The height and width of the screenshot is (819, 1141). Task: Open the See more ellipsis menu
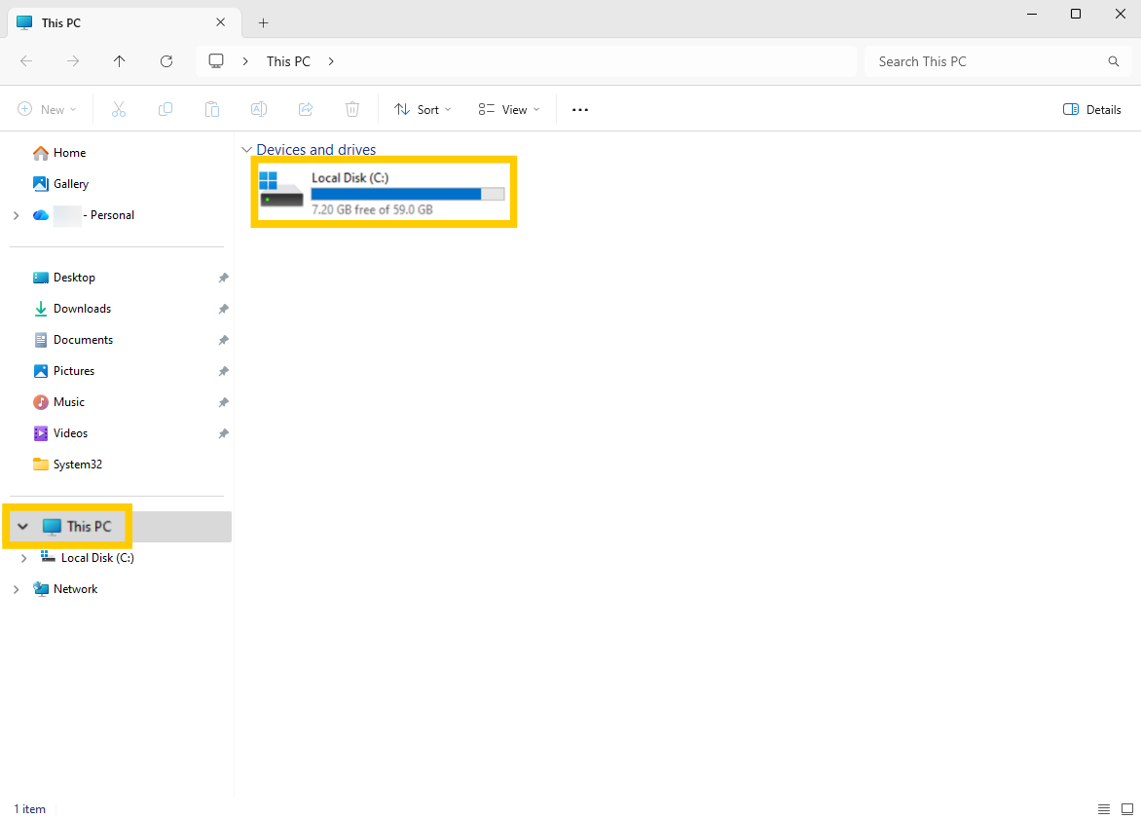[580, 110]
